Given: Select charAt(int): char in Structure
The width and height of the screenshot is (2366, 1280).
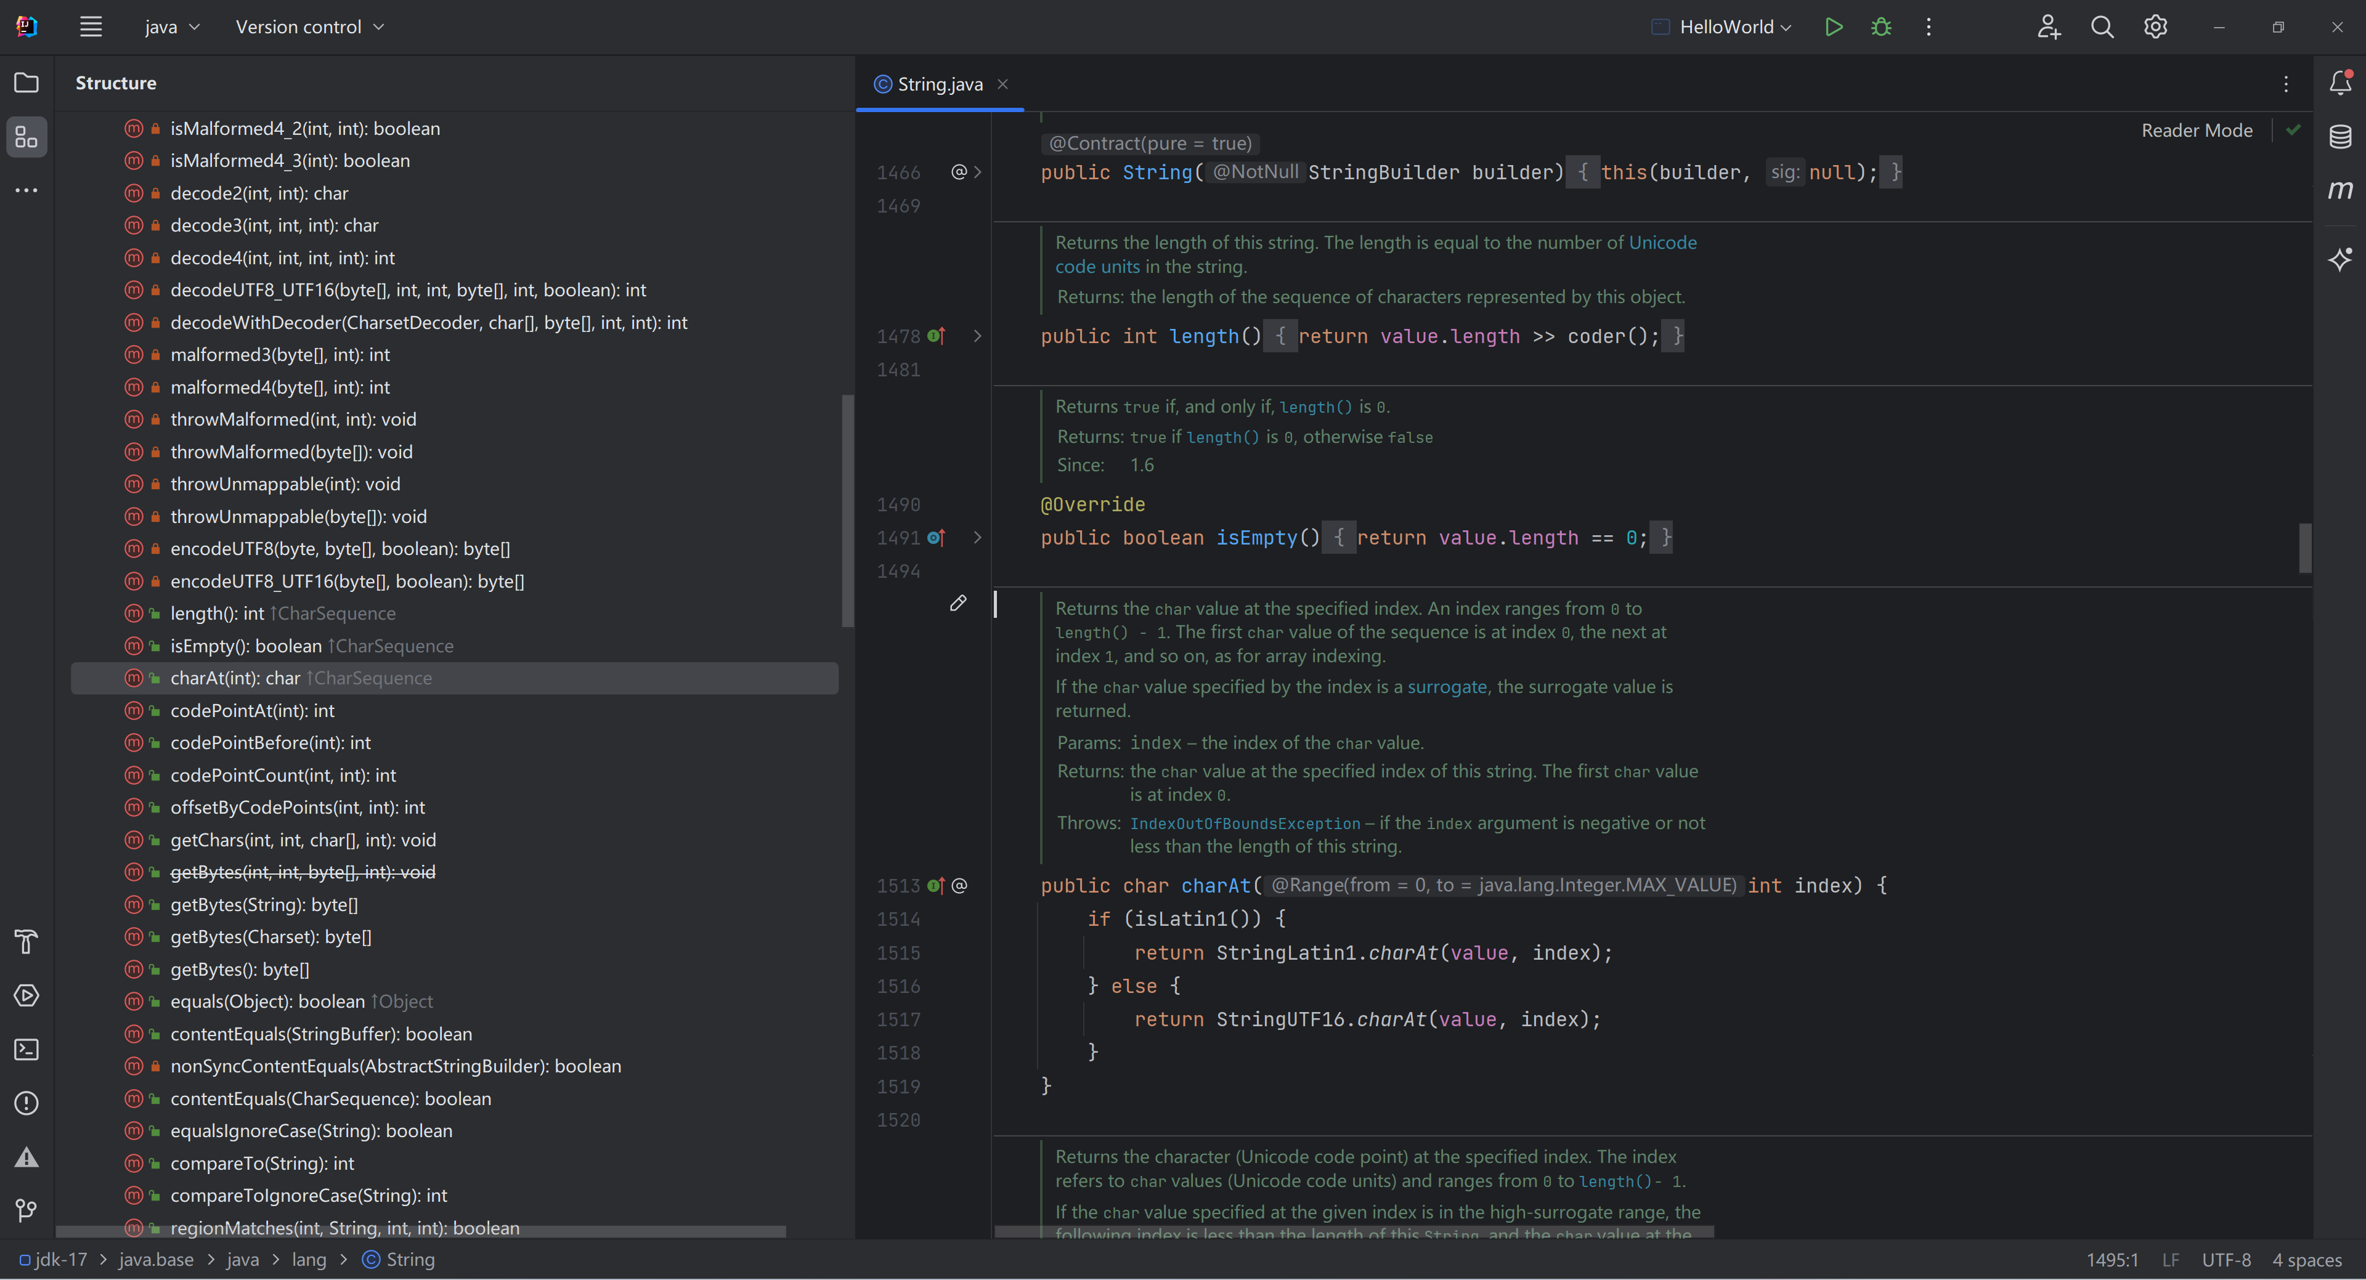Looking at the screenshot, I should pyautogui.click(x=453, y=678).
